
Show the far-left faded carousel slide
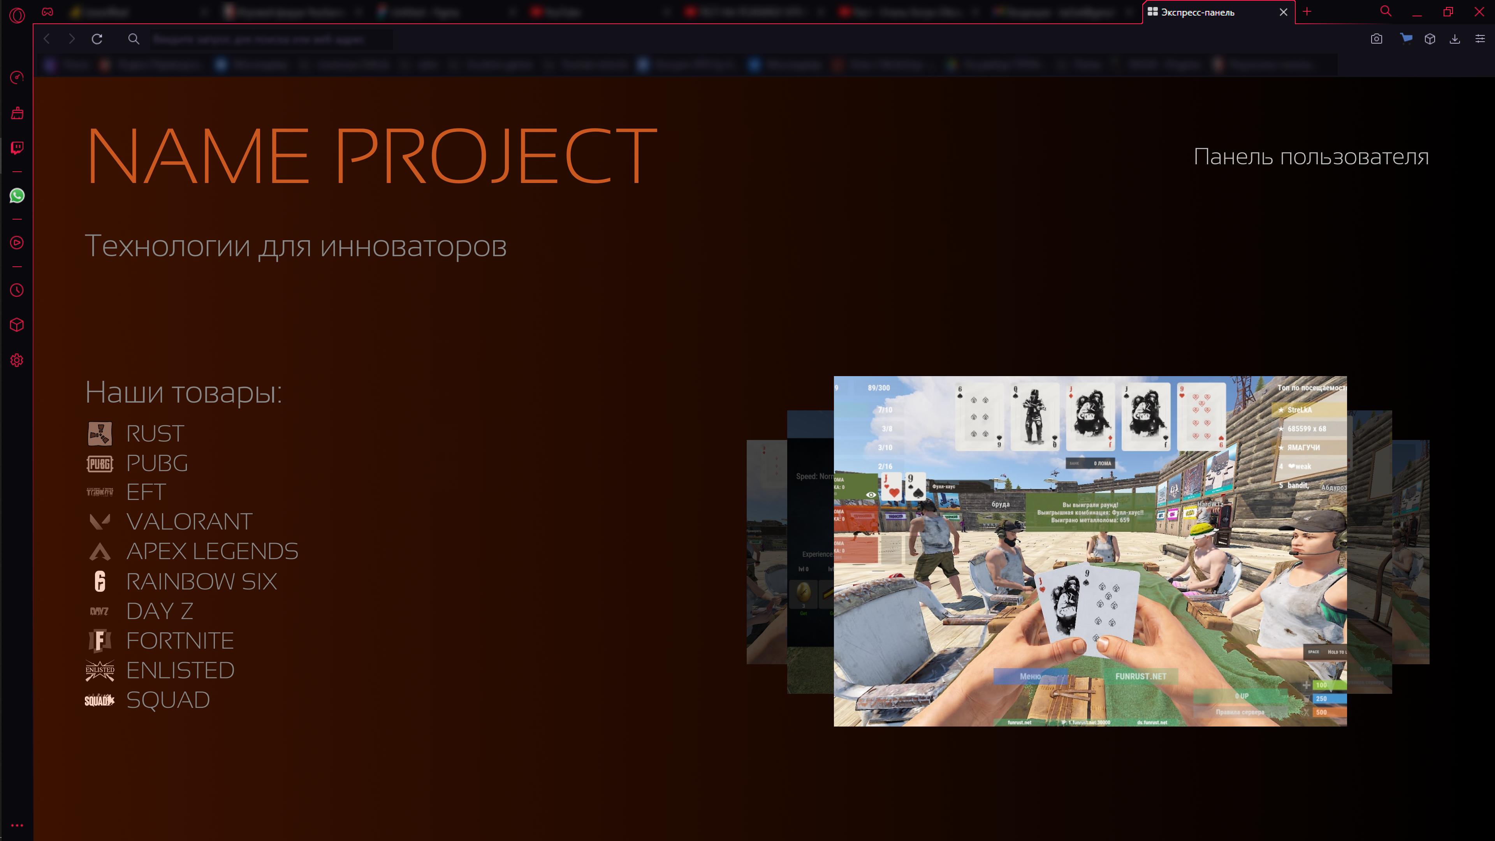767,551
